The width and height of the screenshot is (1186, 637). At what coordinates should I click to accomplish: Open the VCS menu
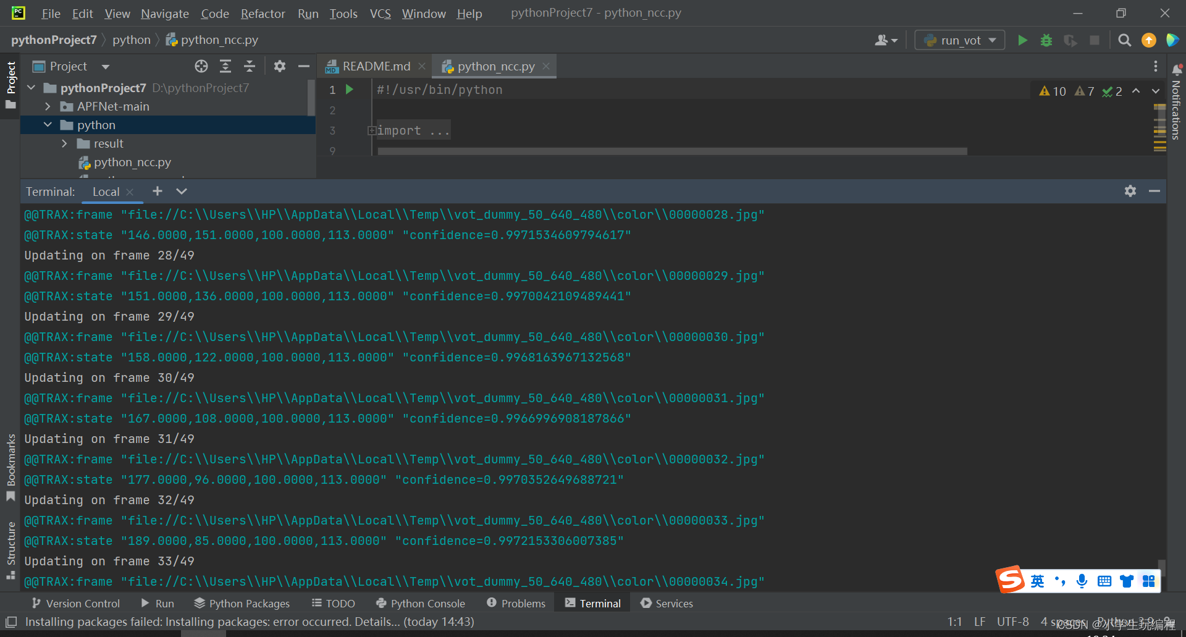tap(380, 14)
